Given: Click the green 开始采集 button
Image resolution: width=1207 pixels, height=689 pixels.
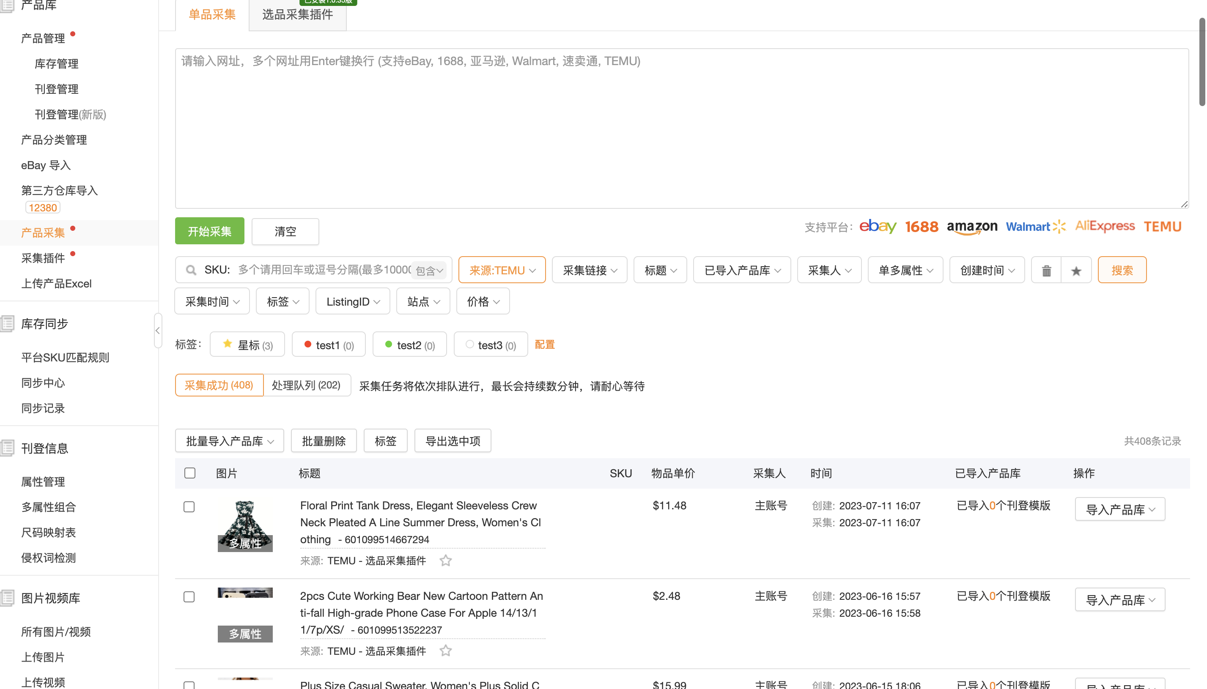Looking at the screenshot, I should tap(209, 231).
